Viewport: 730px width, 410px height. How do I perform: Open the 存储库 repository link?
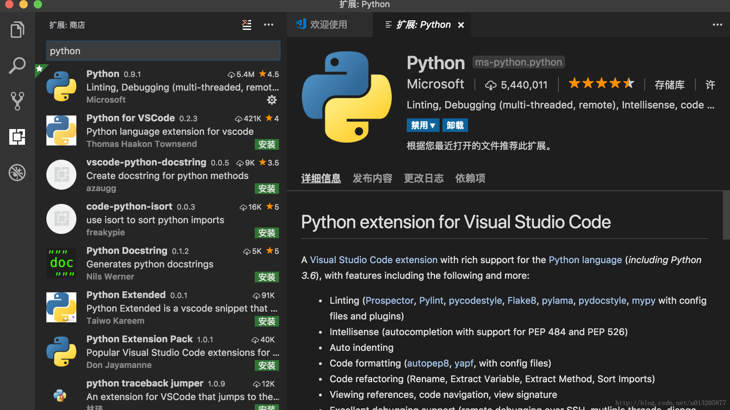[669, 85]
